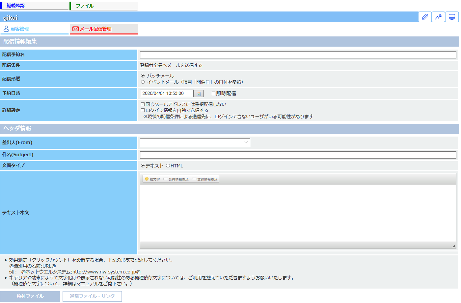Click the monitor display icon

pos(452,17)
